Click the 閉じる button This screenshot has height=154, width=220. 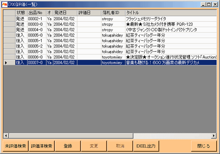pos(204,146)
